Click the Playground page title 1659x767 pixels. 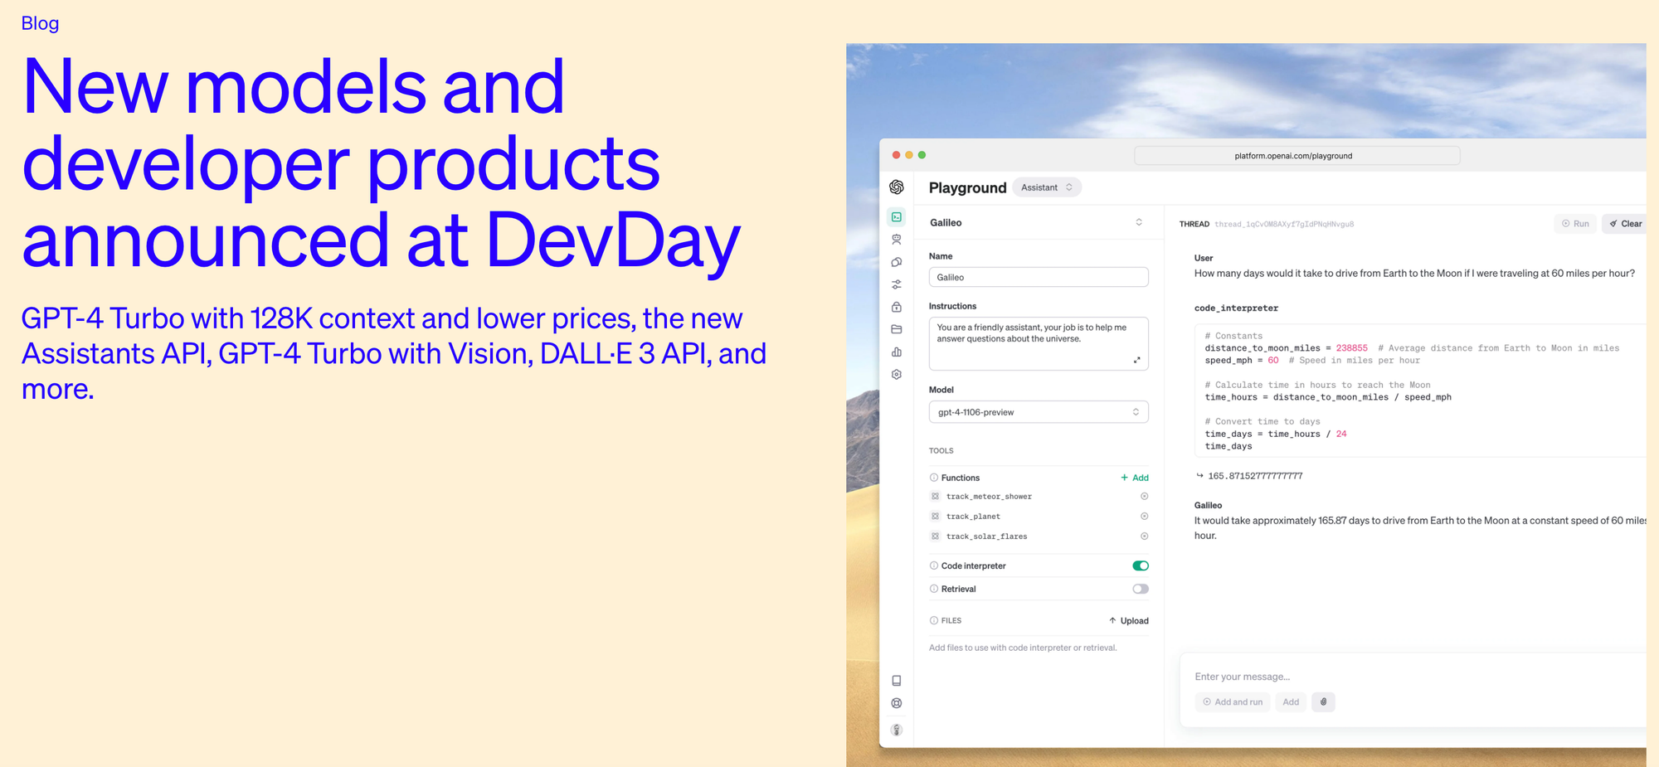(967, 187)
